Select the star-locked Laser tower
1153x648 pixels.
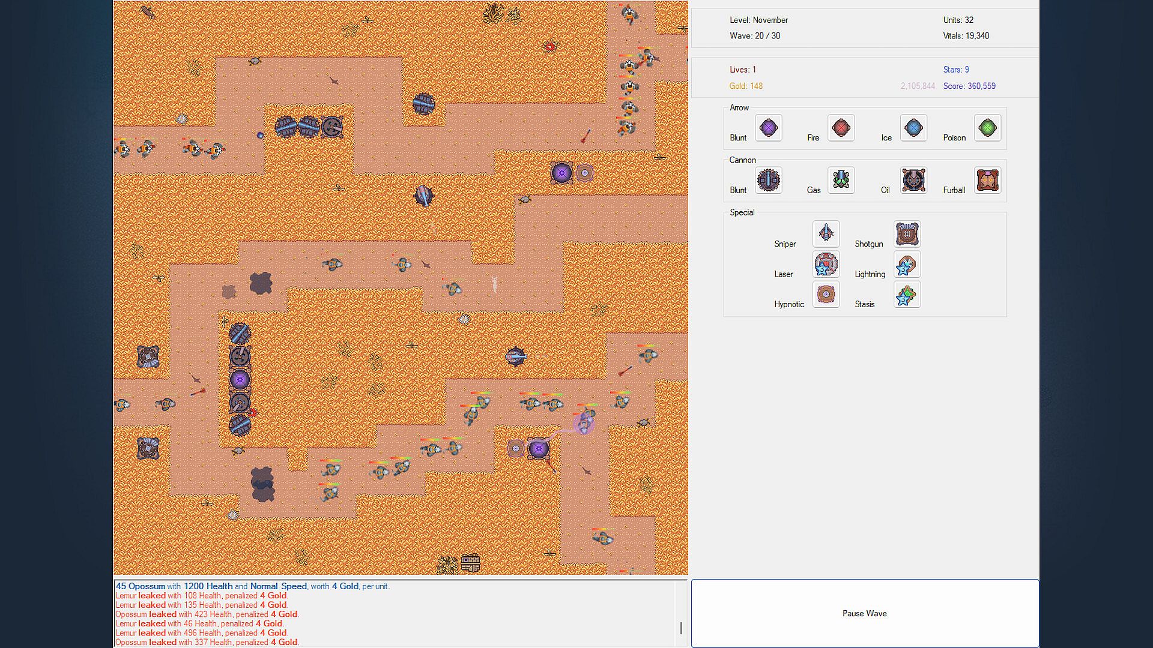click(826, 265)
